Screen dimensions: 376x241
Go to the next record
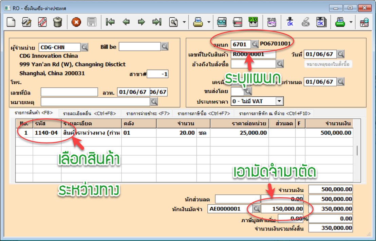click(142, 22)
